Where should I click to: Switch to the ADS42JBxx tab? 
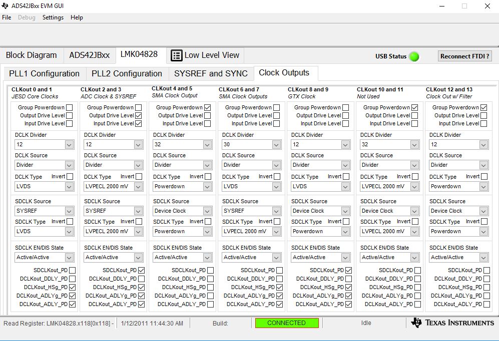click(x=90, y=55)
